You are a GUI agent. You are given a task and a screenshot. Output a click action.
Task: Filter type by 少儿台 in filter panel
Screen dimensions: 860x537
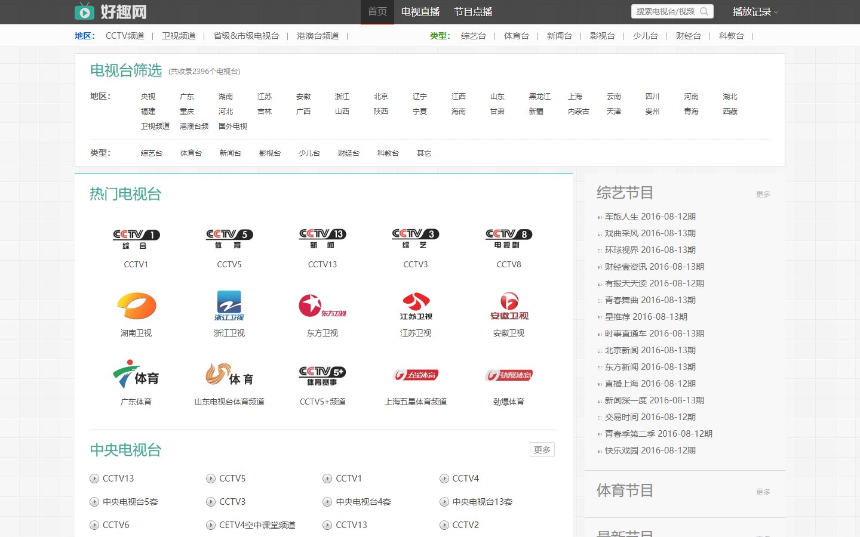click(309, 153)
